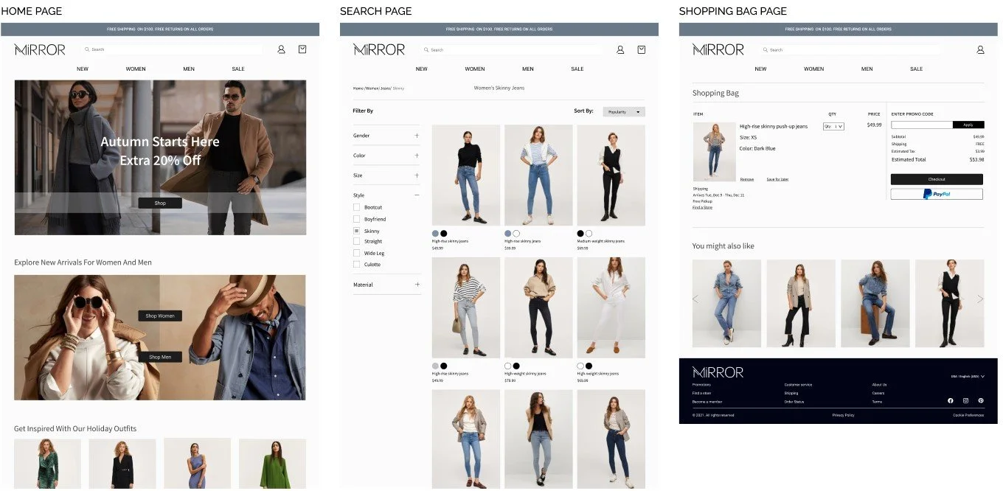Expand the Color filter section

coord(417,156)
